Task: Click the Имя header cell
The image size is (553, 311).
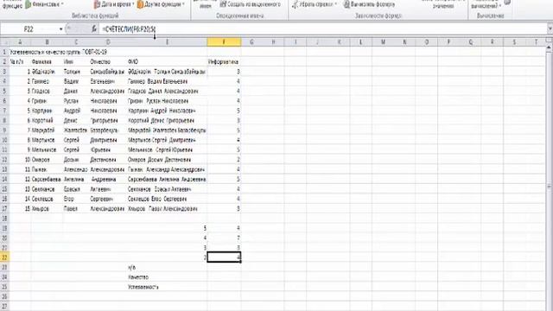Action: coord(76,61)
